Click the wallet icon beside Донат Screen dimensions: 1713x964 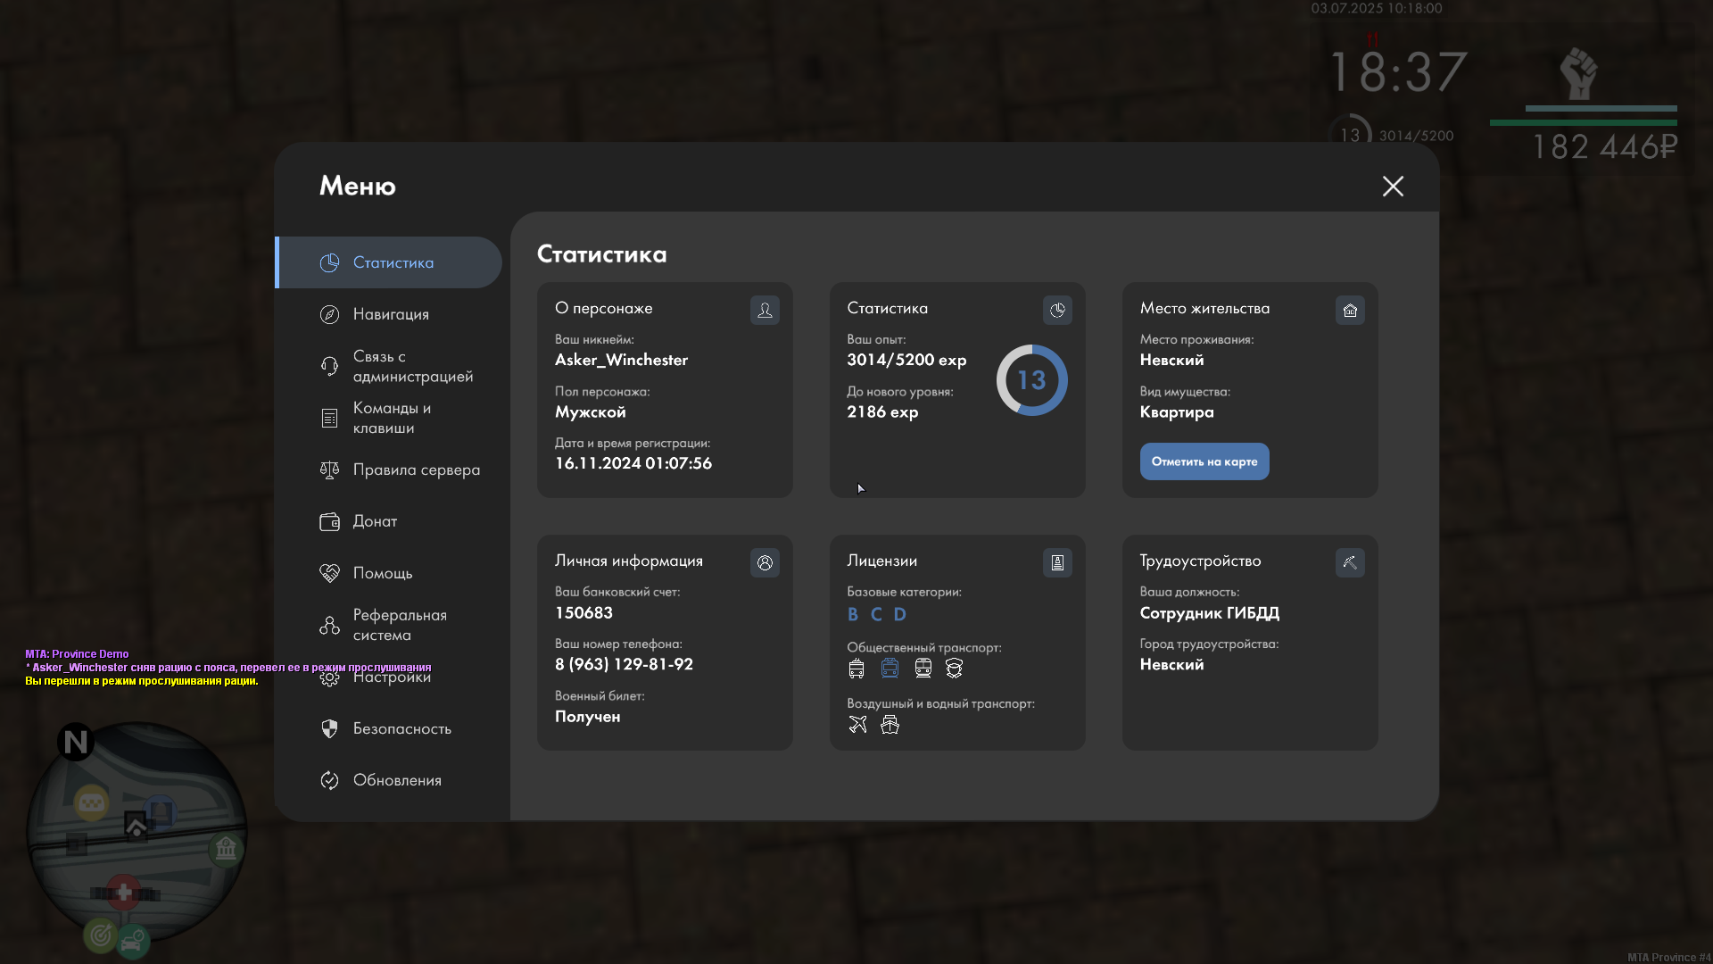[x=329, y=521]
